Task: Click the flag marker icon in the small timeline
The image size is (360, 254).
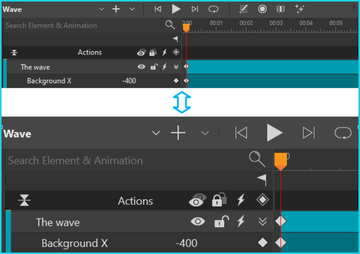Action: click(x=175, y=39)
